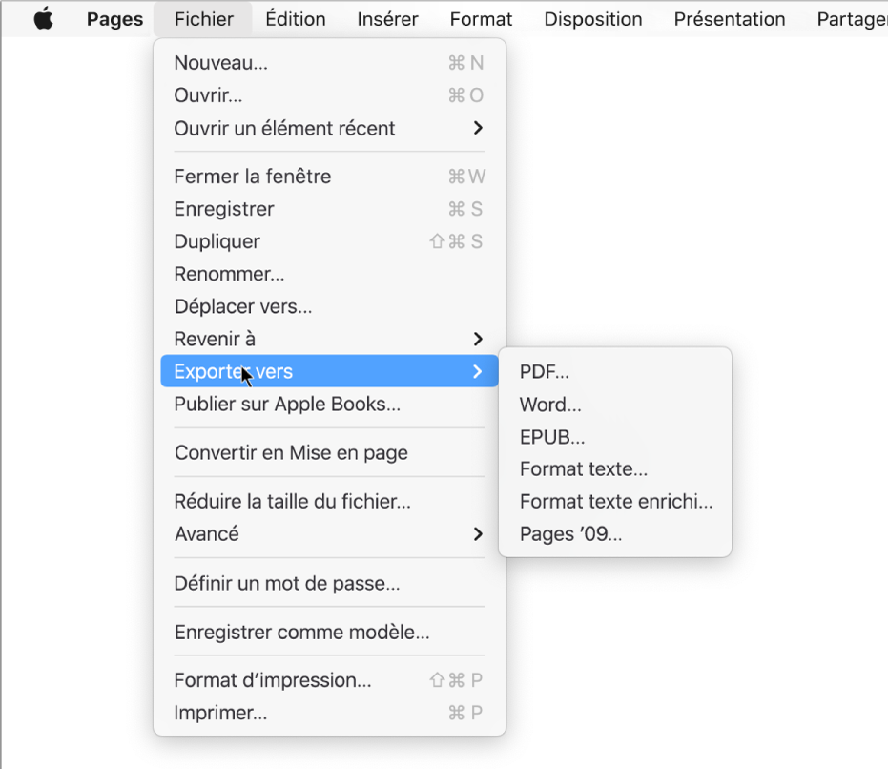Open the Édition menu
The height and width of the screenshot is (769, 888).
(x=295, y=19)
